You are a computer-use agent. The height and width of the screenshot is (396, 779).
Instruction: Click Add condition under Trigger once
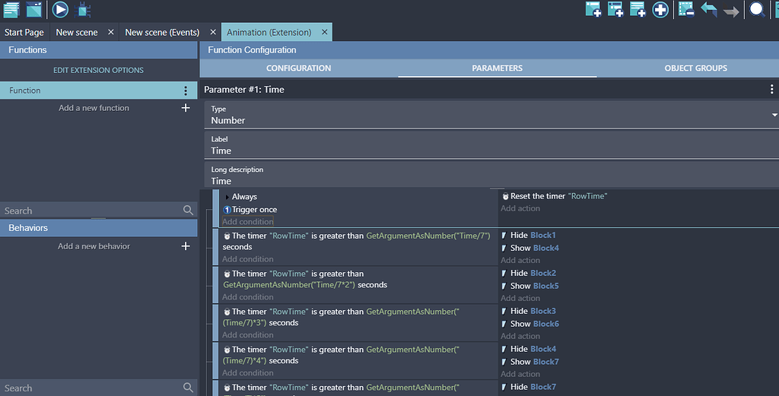click(248, 222)
